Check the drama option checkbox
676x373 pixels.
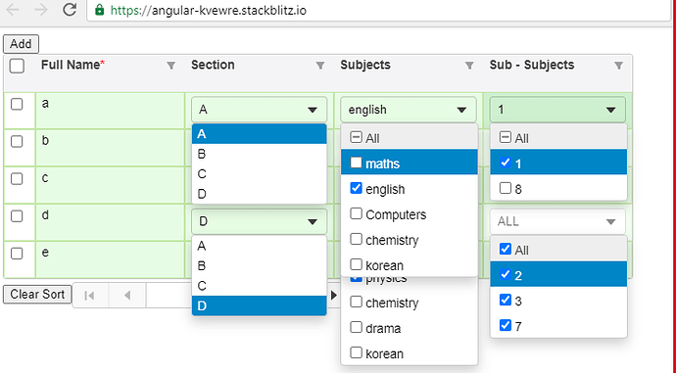tap(356, 327)
